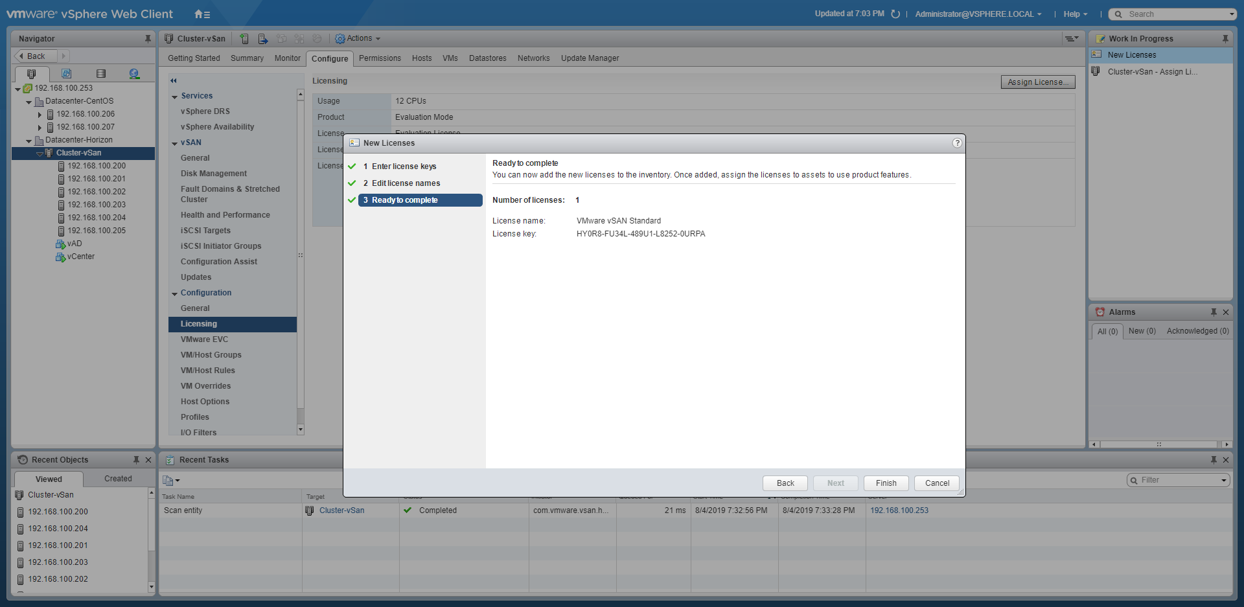Switch to the Created tab in Recent Objects

click(118, 479)
